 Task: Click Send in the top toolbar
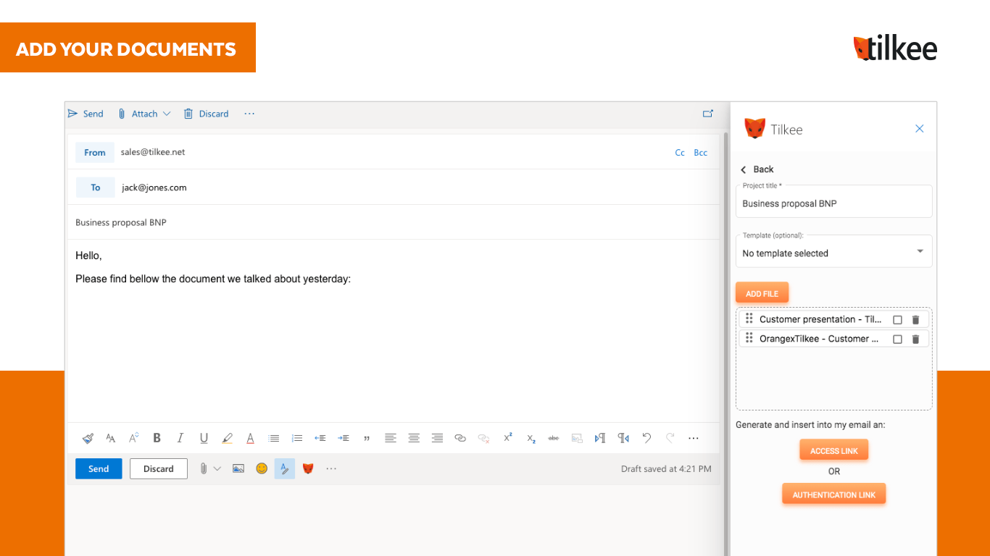point(86,114)
